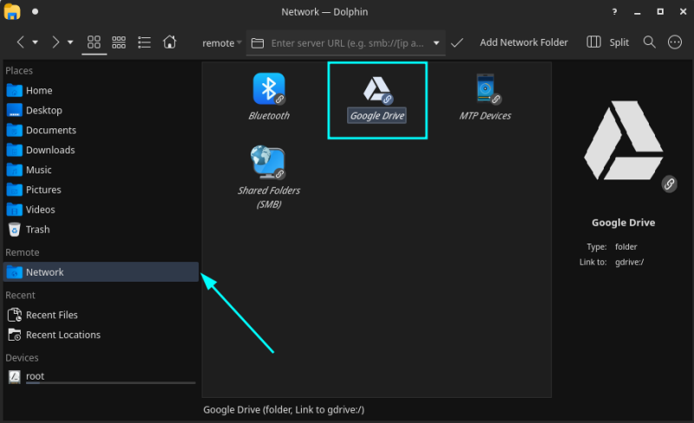Open Downloads in Places sidebar
The image size is (694, 423).
(101, 150)
